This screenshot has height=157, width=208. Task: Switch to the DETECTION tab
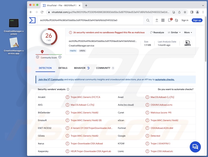click(x=45, y=68)
